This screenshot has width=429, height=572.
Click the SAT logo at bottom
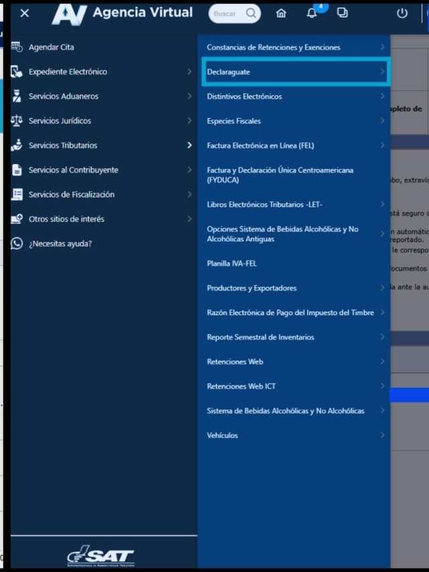click(x=101, y=556)
